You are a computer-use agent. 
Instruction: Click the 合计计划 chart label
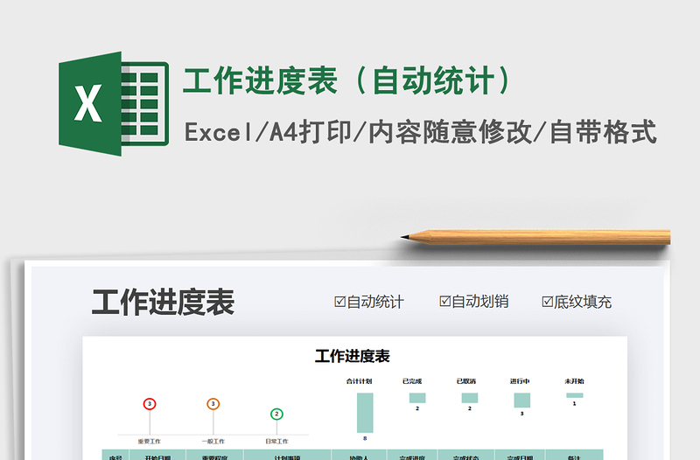tap(359, 381)
